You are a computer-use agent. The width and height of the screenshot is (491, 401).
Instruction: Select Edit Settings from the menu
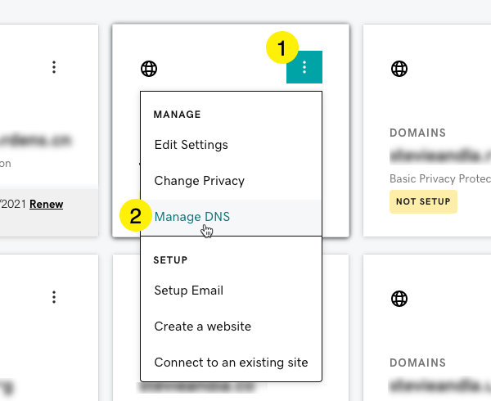click(191, 145)
